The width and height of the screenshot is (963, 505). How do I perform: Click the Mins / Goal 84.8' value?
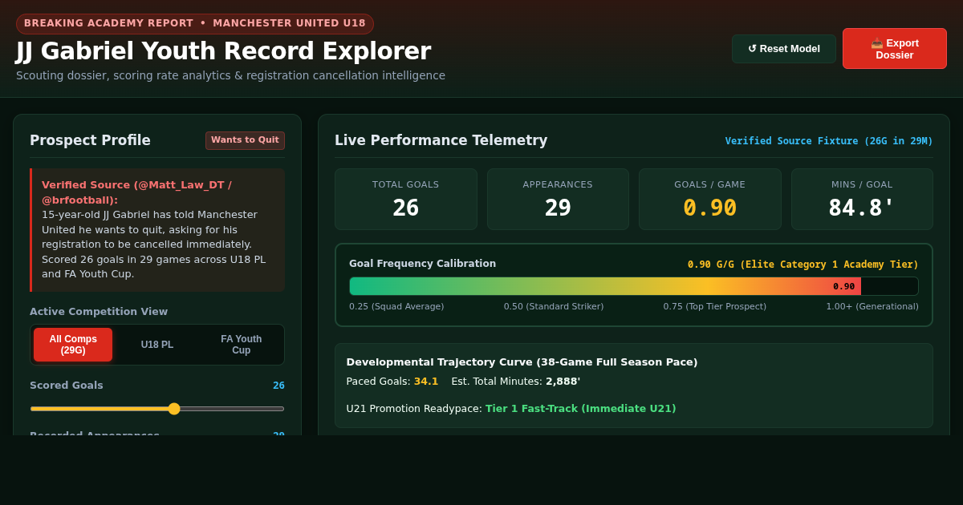[x=862, y=208]
